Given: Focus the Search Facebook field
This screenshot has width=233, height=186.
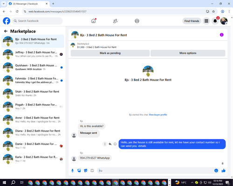Looking at the screenshot, I should point(37,21).
